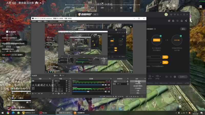Toggle visibility of third source row

(67, 85)
